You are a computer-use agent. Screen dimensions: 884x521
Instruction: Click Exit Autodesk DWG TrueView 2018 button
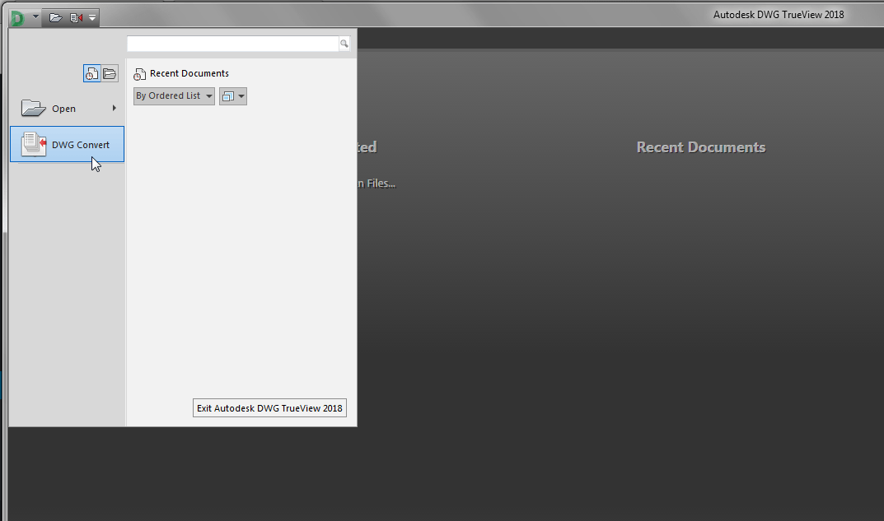tap(269, 408)
